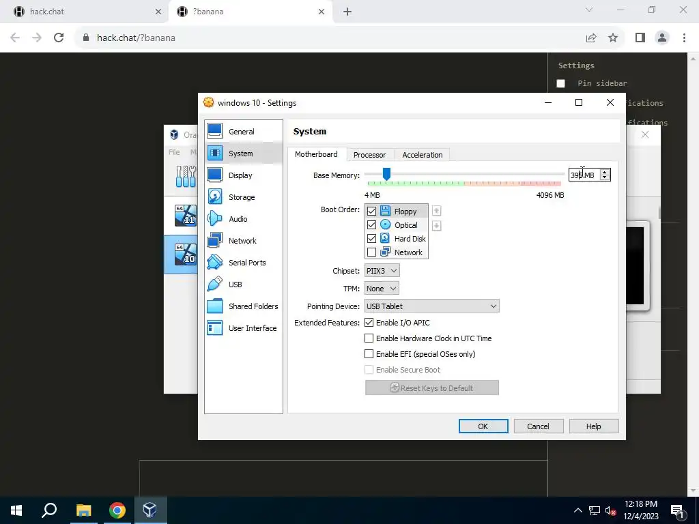
Task: Open General settings category
Action: pyautogui.click(x=244, y=132)
